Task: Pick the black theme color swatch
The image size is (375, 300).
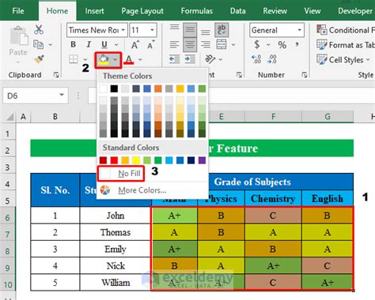Action: (x=114, y=88)
